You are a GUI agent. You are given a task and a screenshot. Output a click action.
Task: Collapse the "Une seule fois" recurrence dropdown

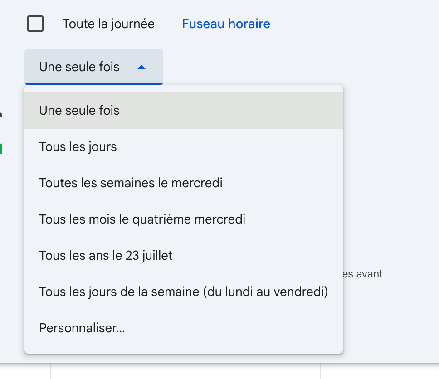93,67
